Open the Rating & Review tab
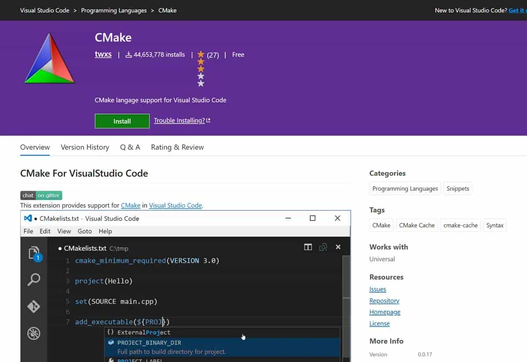This screenshot has width=527, height=362. [x=177, y=147]
